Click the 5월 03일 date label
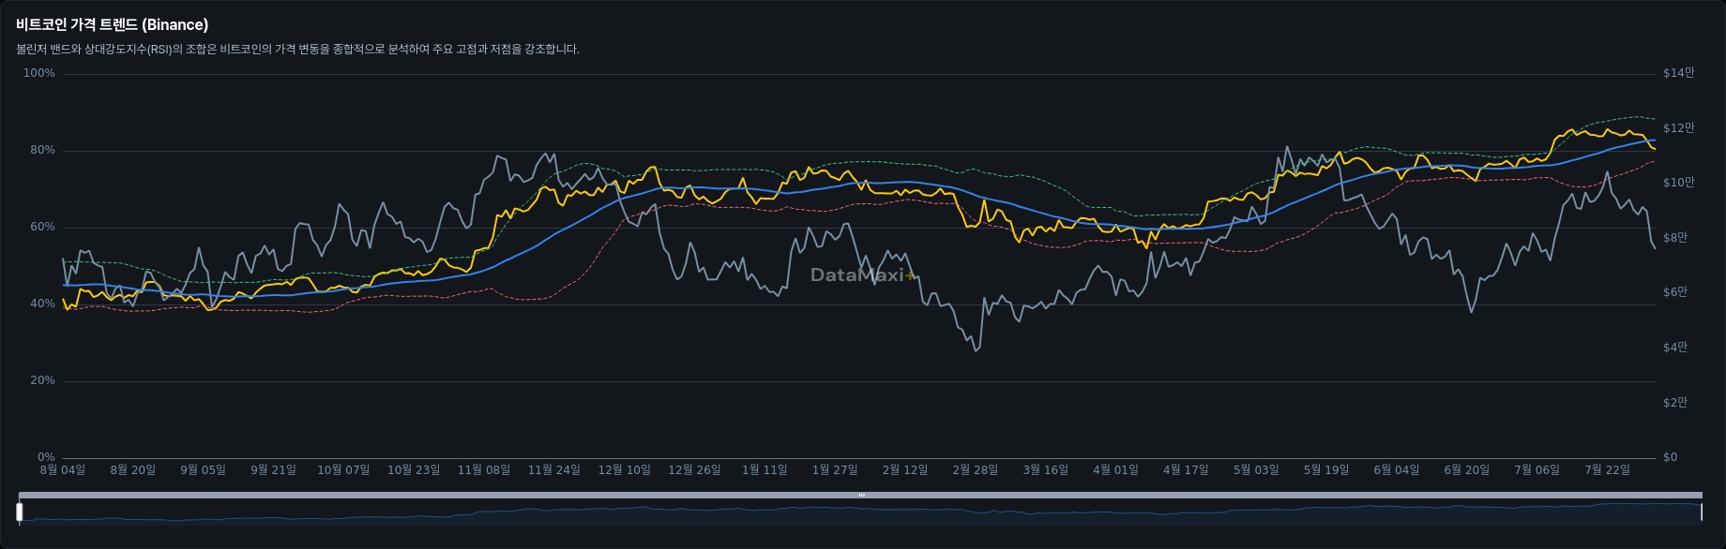Image resolution: width=1726 pixels, height=549 pixels. (x=1256, y=470)
